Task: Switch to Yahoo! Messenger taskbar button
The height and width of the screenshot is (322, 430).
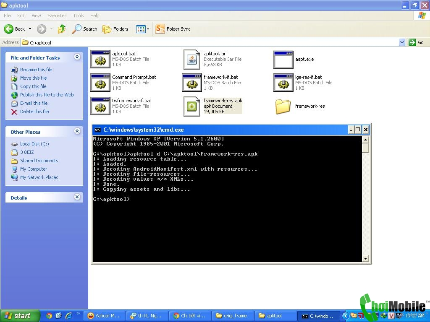Action: pyautogui.click(x=104, y=316)
